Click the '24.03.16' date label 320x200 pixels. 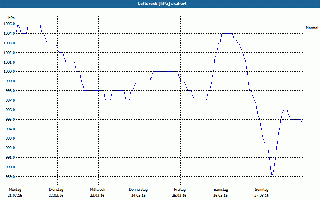coord(138,196)
